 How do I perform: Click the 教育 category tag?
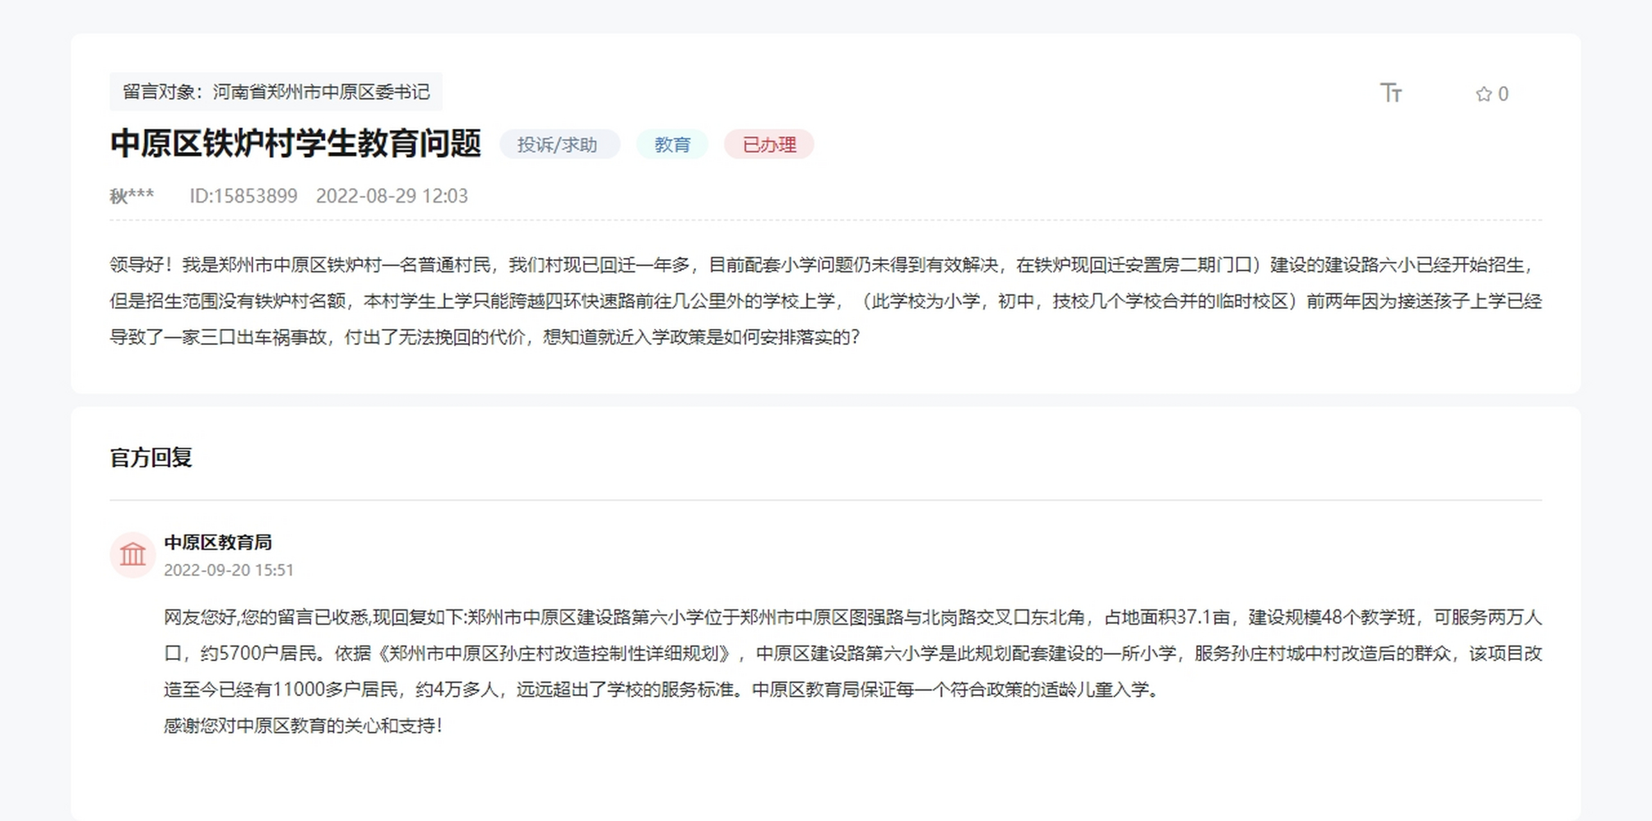pyautogui.click(x=672, y=144)
